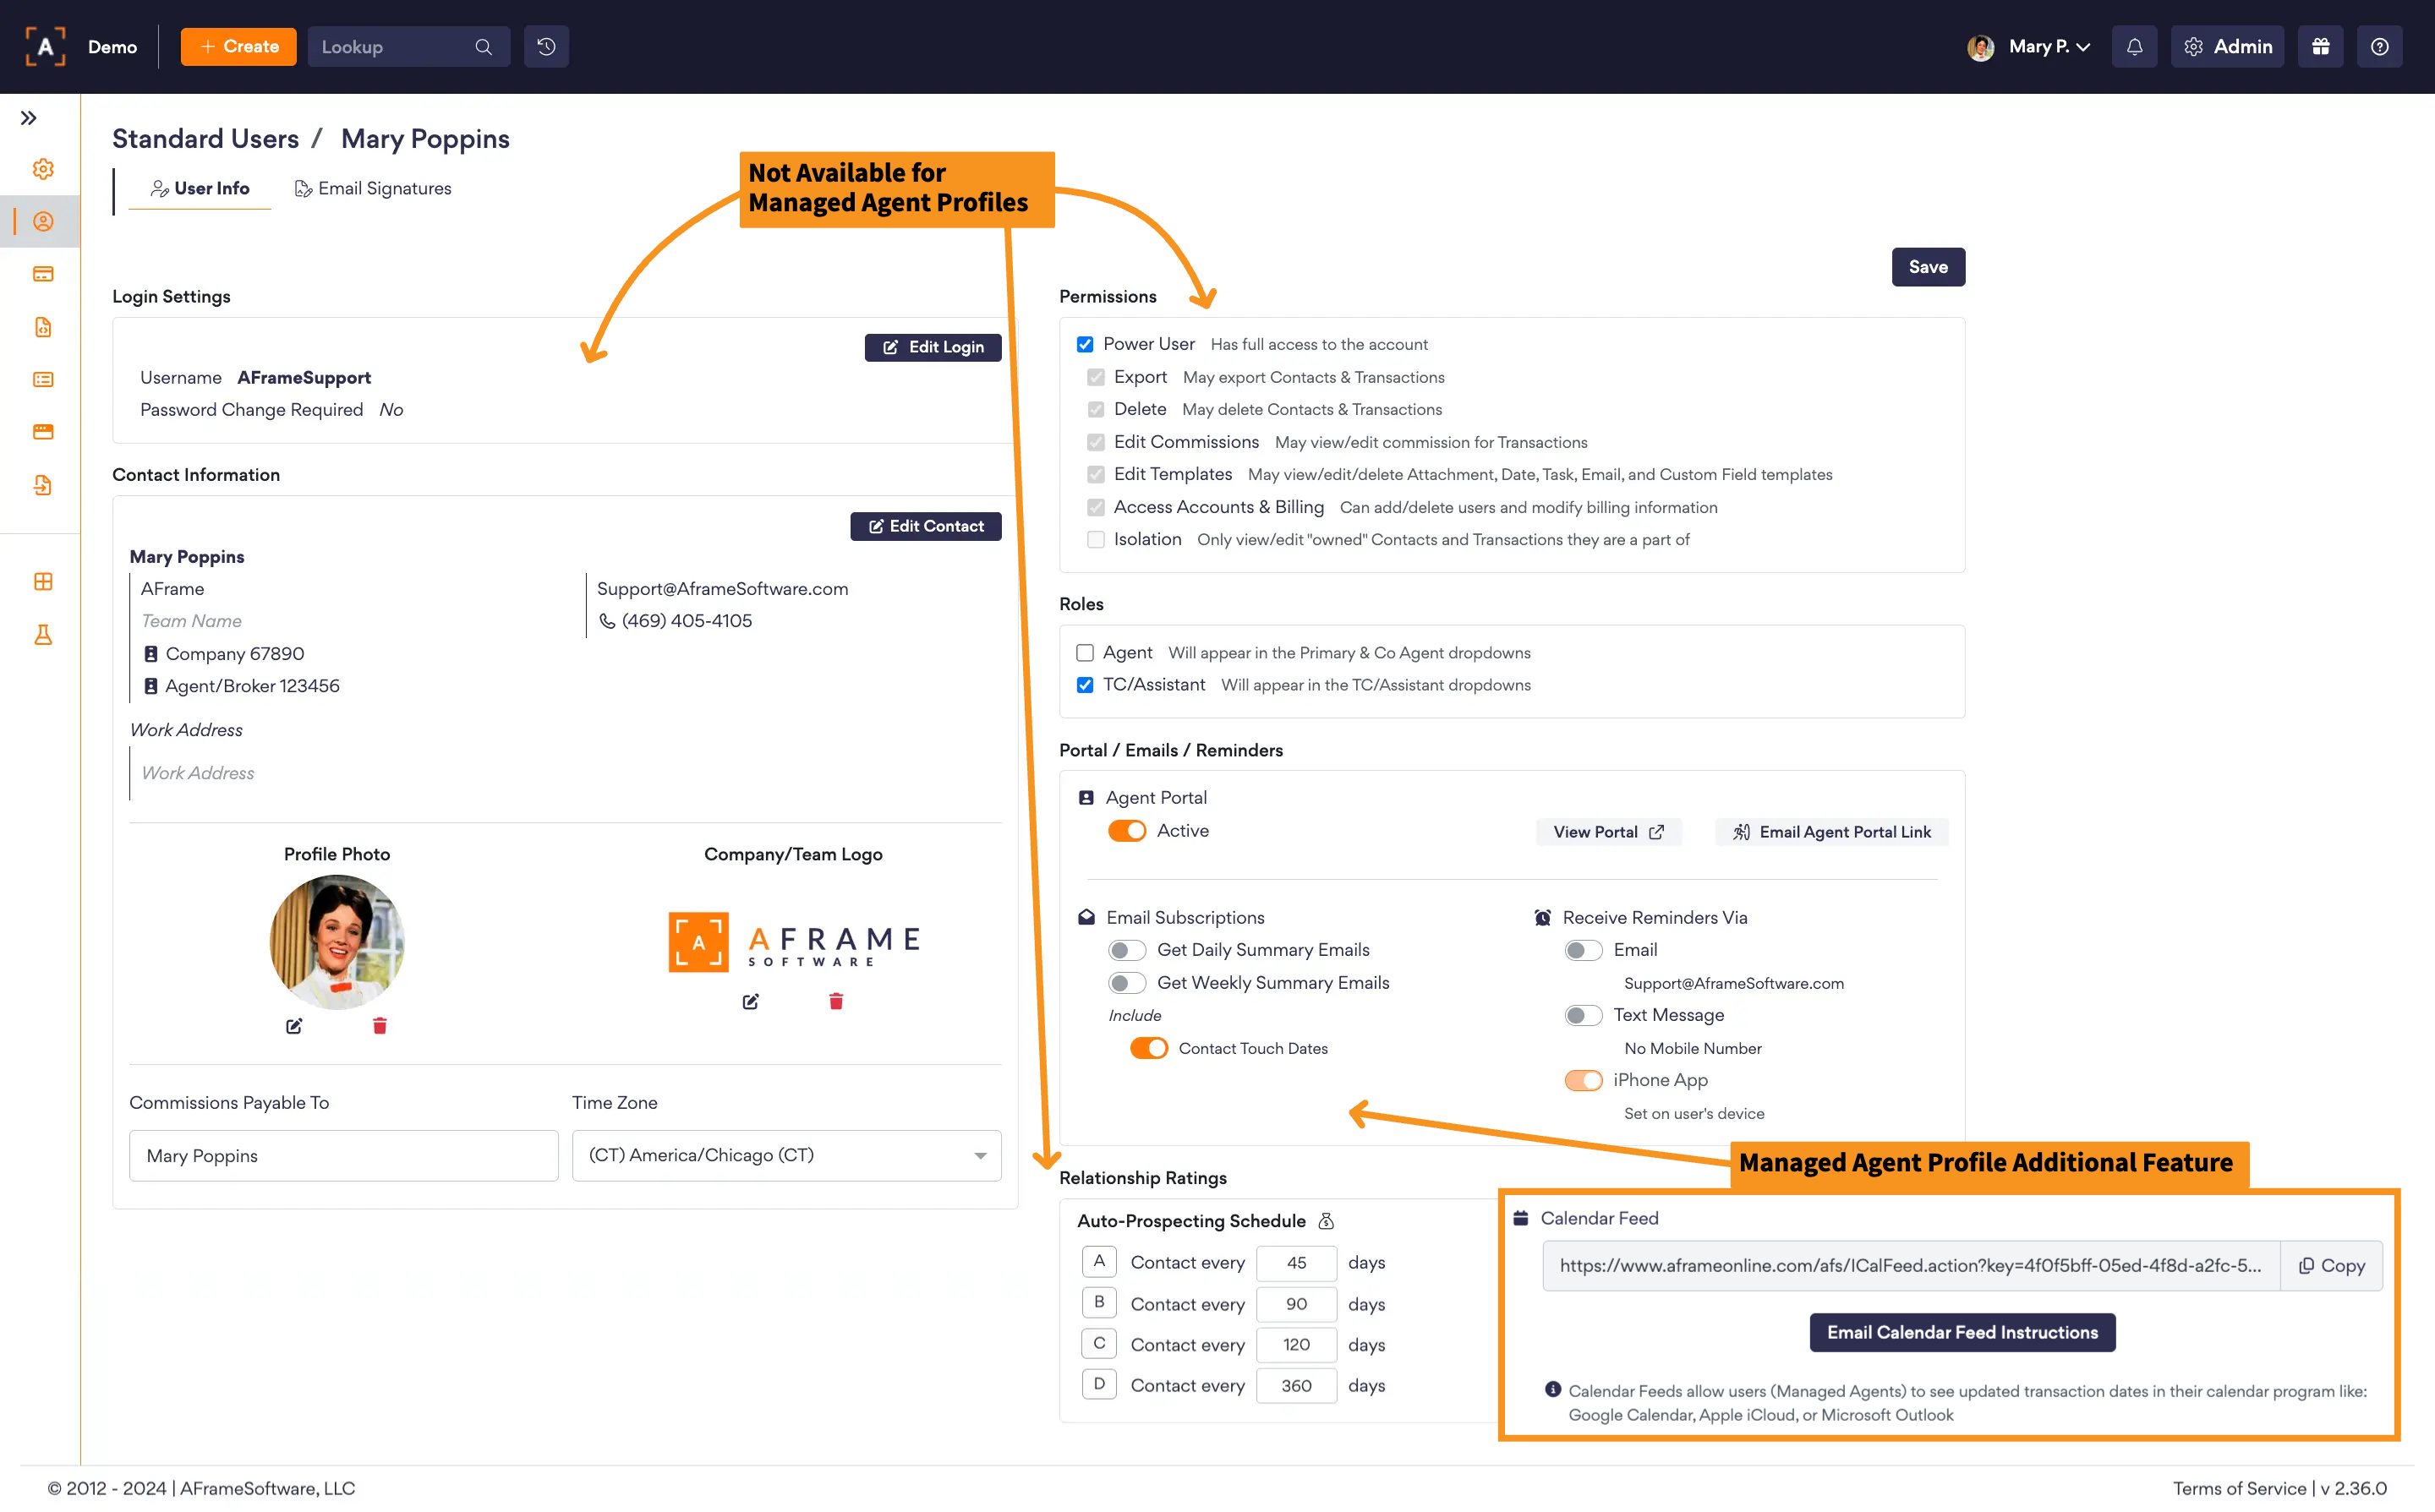Click the history clock icon in top bar

click(546, 47)
